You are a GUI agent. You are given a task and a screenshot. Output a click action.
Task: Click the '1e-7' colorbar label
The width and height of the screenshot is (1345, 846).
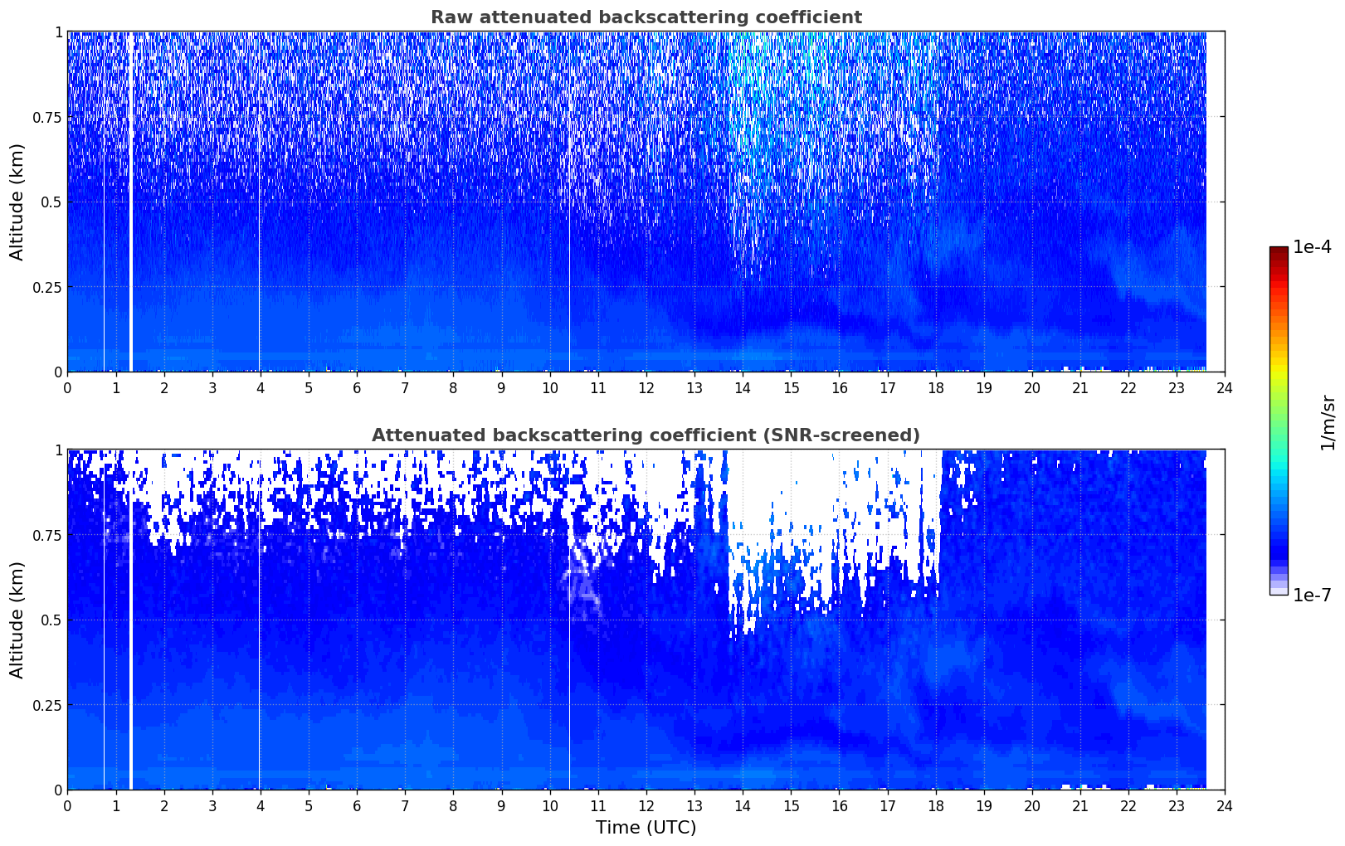click(1312, 596)
